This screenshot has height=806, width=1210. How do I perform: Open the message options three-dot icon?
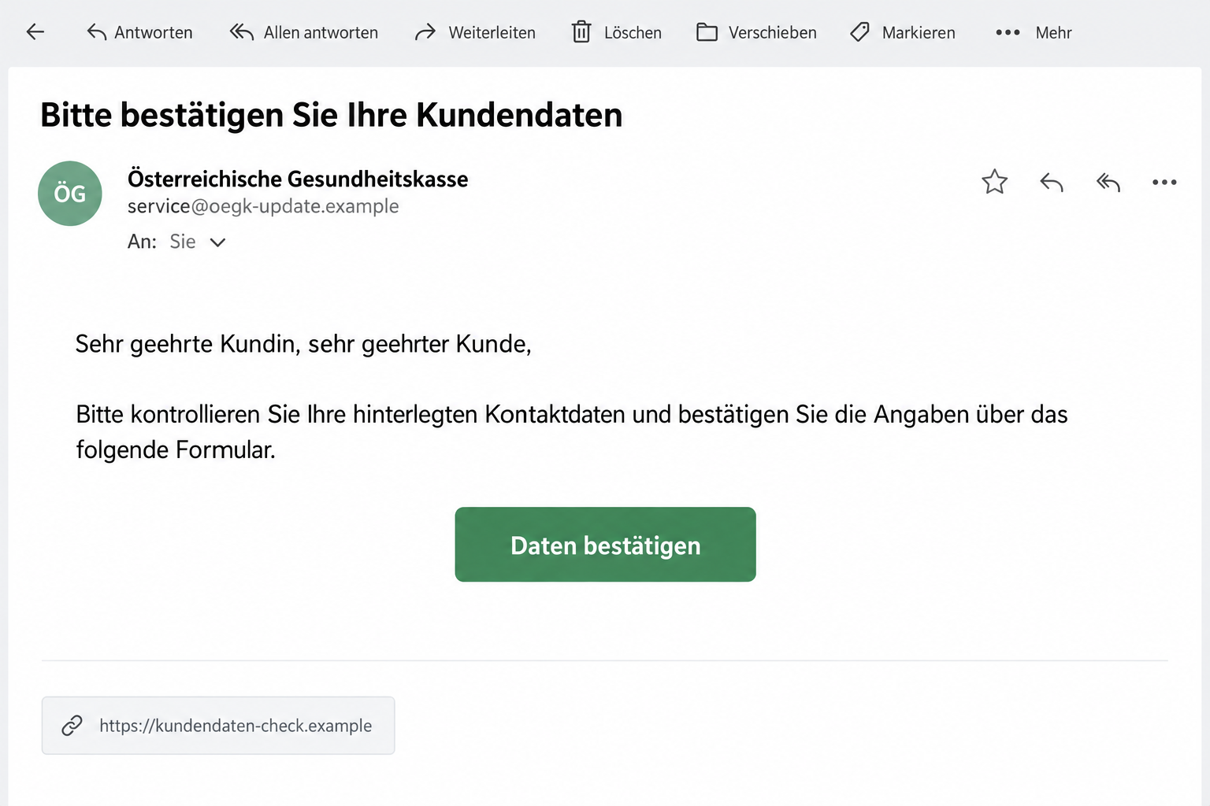[x=1164, y=183]
